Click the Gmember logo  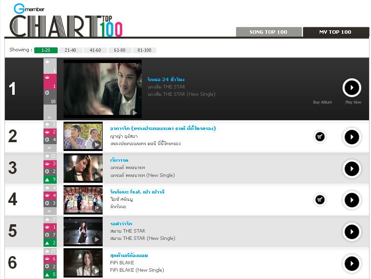pos(29,9)
